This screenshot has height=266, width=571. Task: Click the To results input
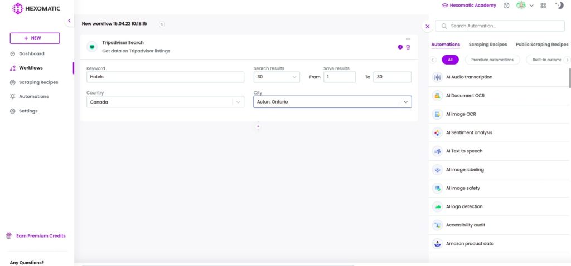(392, 77)
